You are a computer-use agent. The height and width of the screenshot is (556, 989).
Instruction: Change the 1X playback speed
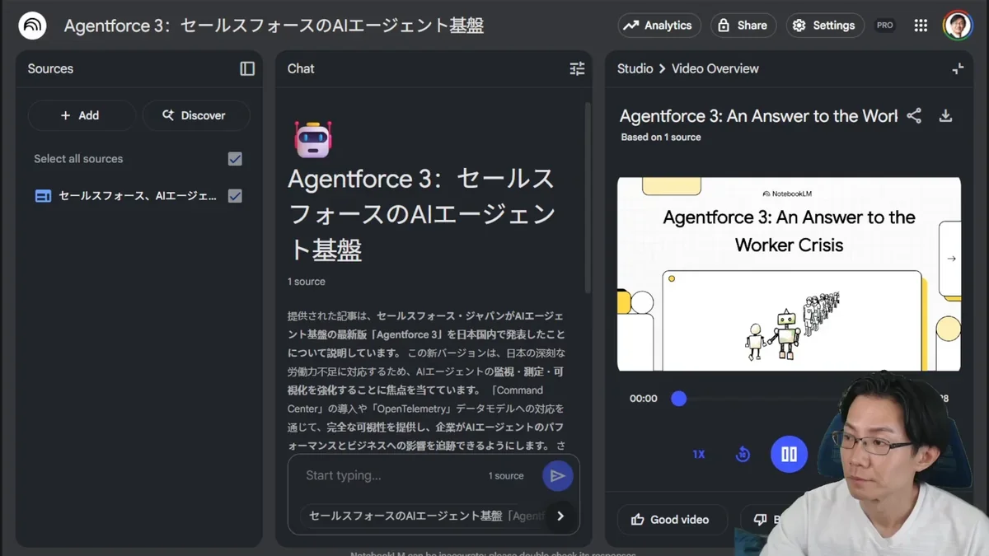tap(699, 455)
